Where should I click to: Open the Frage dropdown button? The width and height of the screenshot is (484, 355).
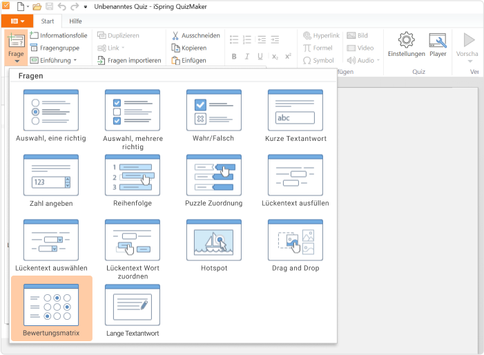(x=16, y=49)
